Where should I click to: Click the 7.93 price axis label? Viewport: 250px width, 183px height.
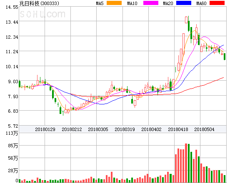click(x=13, y=96)
